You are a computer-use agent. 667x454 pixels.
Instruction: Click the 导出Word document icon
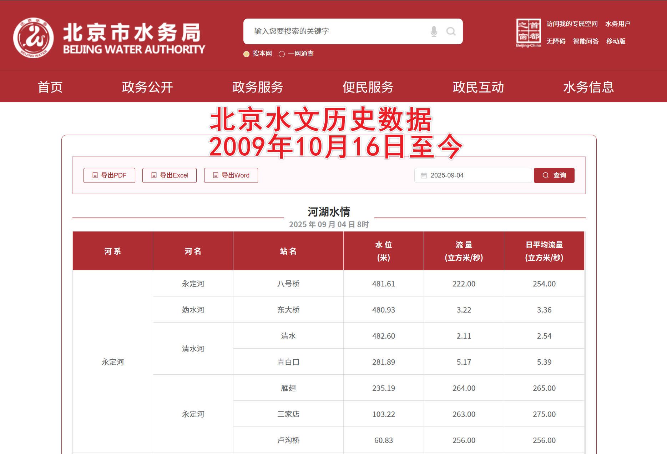[x=215, y=175]
